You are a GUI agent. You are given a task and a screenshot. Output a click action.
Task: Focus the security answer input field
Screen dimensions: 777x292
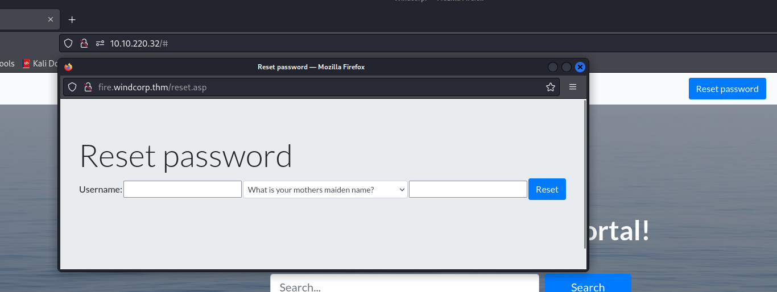click(468, 189)
